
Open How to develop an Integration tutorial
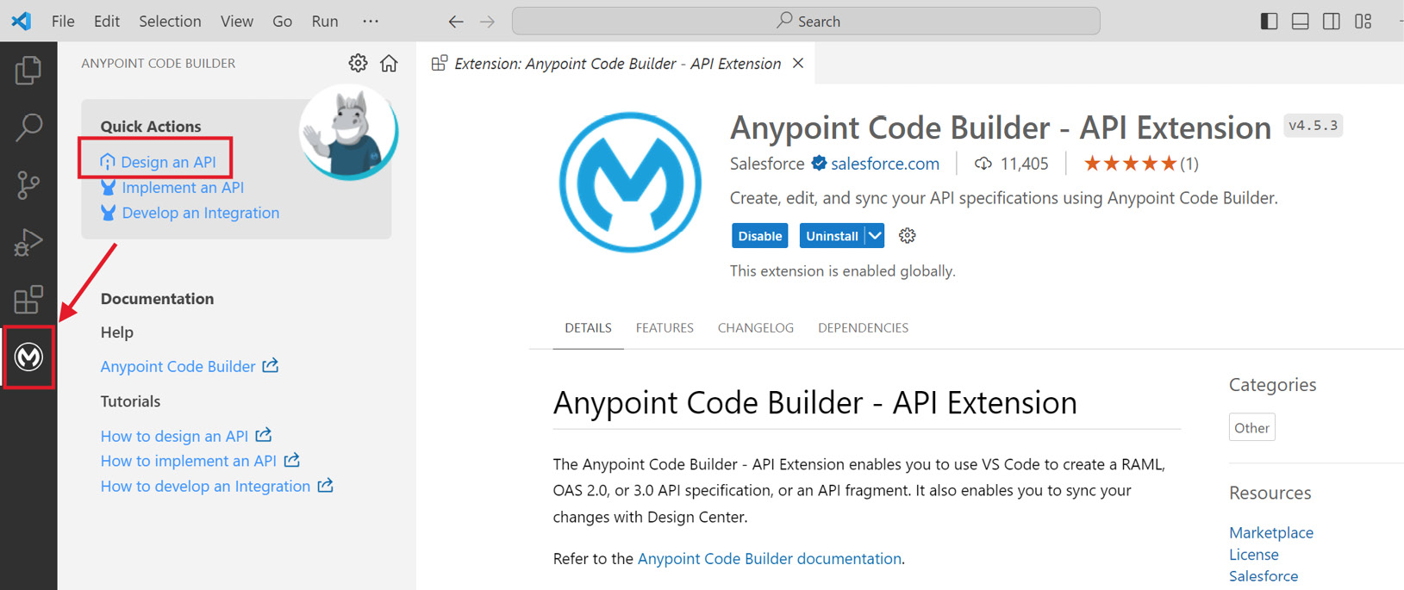pos(205,487)
